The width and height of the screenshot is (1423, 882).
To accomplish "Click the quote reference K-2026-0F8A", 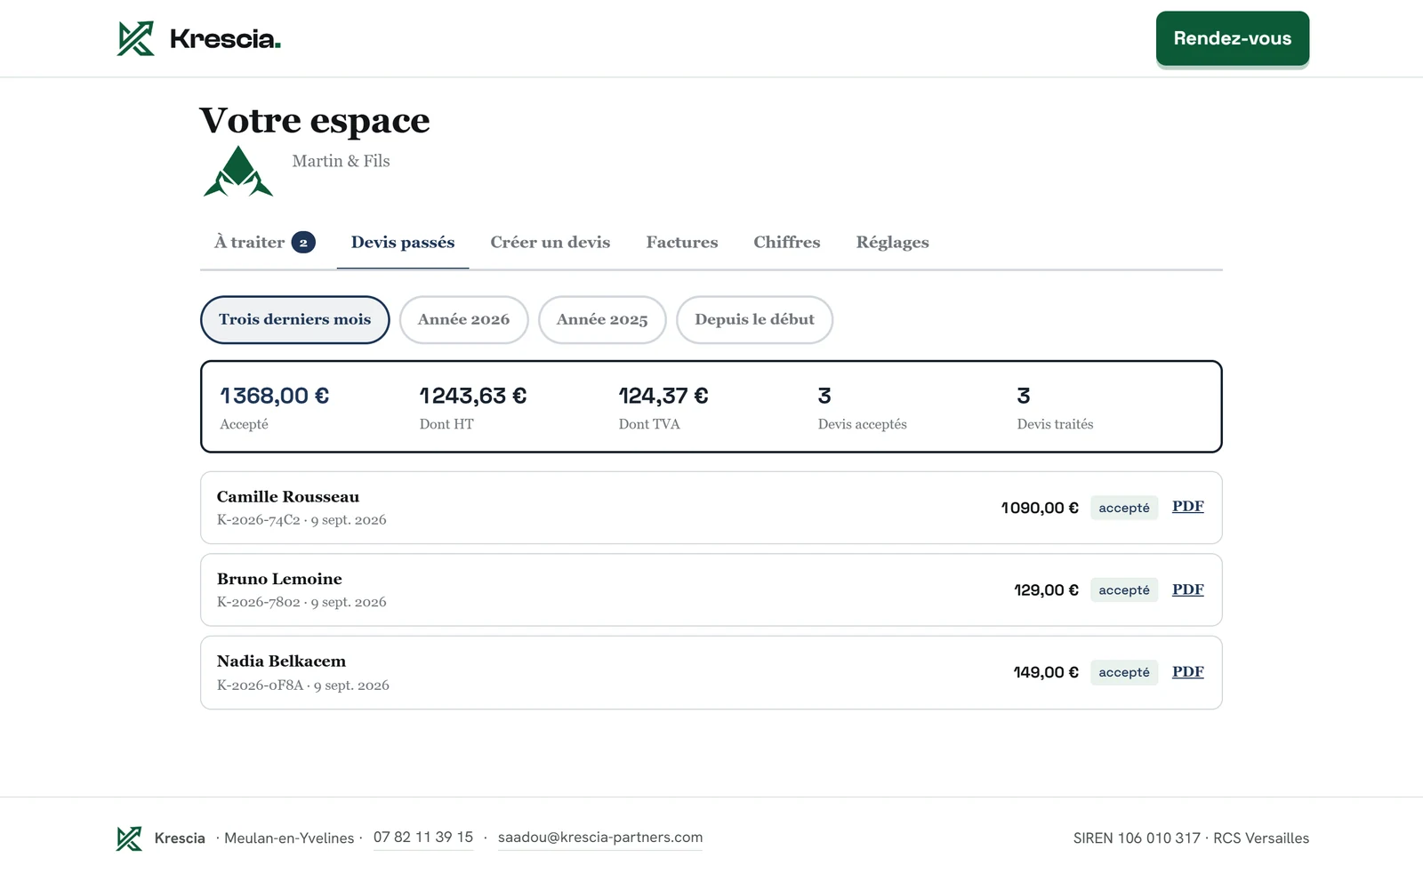I will coord(261,686).
